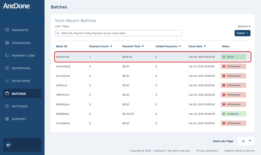This screenshot has height=155, width=261.
Task: Open Website Terms of Service link
Action: point(239,151)
